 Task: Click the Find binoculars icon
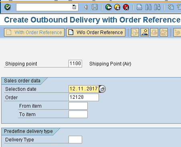[148, 7]
